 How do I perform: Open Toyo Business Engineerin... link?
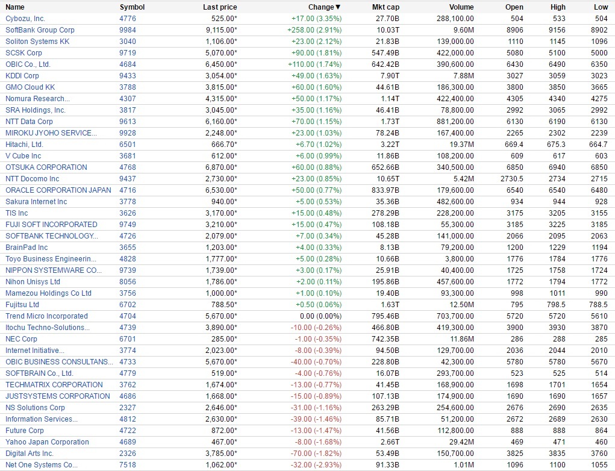click(x=51, y=259)
